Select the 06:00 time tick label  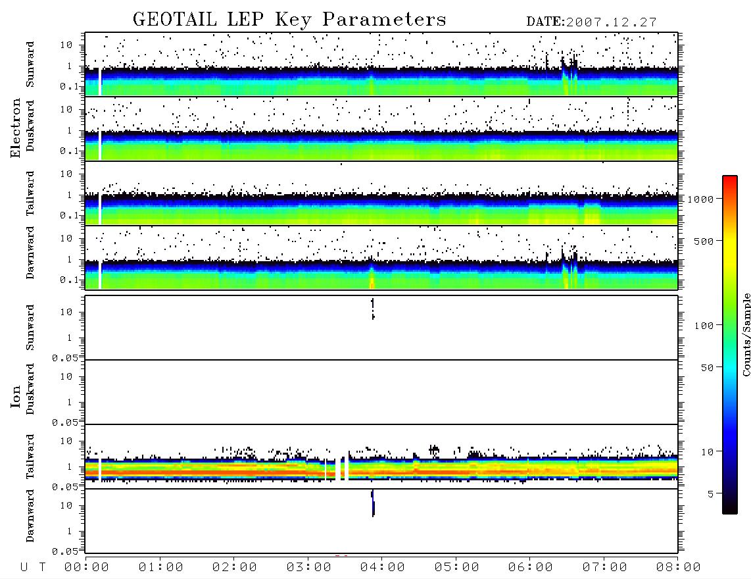click(531, 568)
